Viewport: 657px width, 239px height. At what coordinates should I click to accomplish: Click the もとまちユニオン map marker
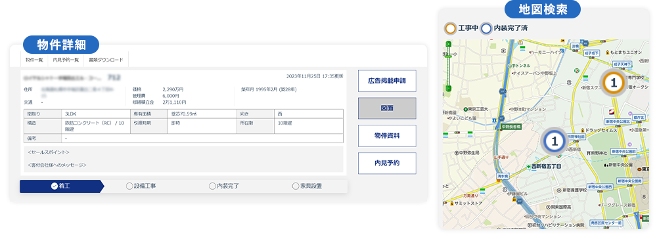point(623,53)
